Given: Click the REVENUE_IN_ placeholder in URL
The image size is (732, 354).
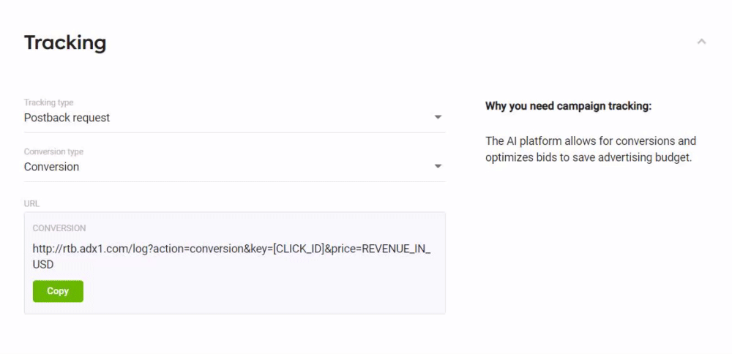Looking at the screenshot, I should pyautogui.click(x=396, y=249).
